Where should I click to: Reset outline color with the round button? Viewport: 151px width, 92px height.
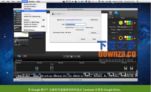click(x=135, y=38)
